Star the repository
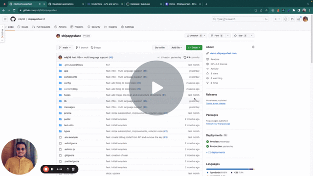Screen dimensions: 313x176 pos(240,36)
